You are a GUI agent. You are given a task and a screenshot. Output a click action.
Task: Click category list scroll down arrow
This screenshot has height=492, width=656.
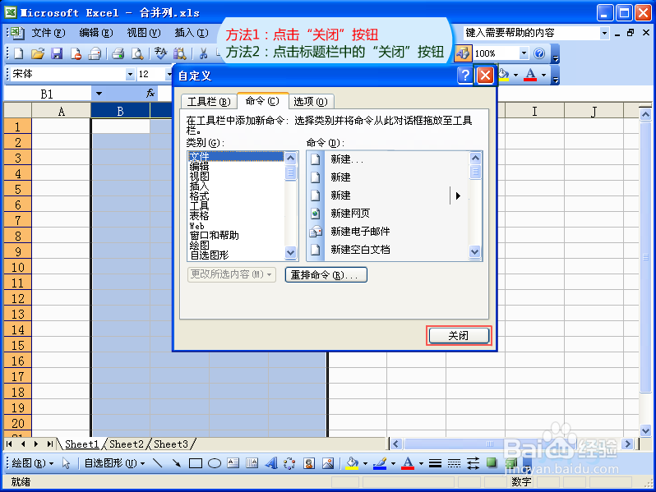tap(290, 252)
